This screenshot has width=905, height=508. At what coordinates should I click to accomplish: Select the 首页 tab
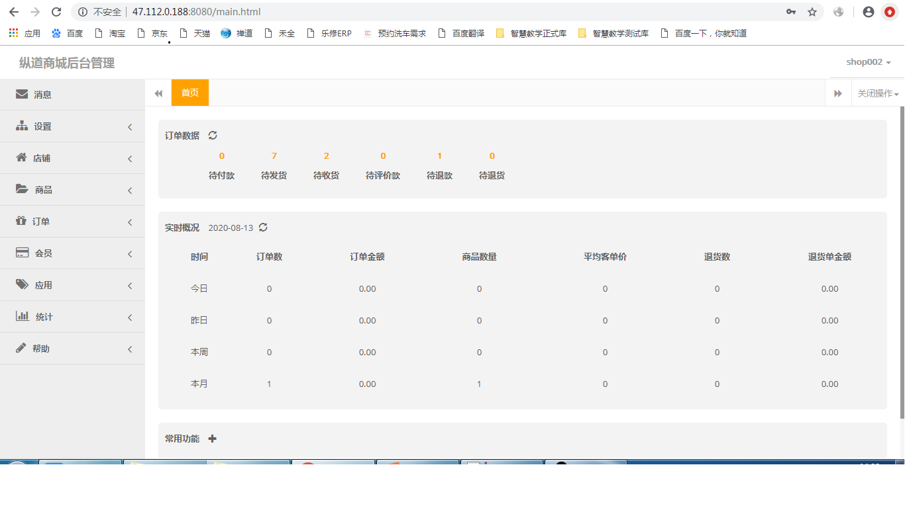coord(190,93)
